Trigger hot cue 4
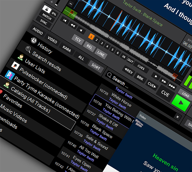The height and width of the screenshot is (172, 192). (107, 47)
